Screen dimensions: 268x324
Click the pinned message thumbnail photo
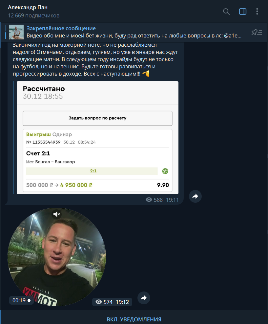click(x=16, y=32)
